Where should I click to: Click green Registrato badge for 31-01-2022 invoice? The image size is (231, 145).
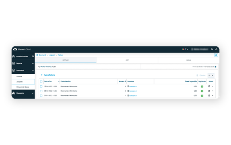[x=202, y=96]
